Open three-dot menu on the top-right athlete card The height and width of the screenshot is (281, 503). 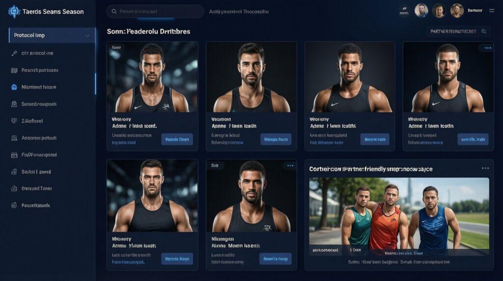[488, 48]
